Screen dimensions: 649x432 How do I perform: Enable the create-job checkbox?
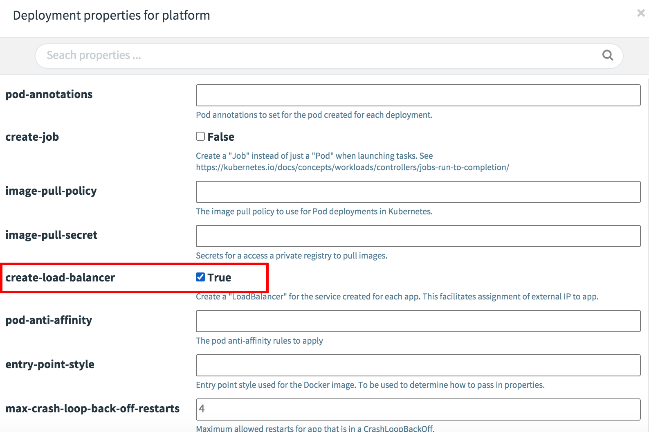pyautogui.click(x=200, y=136)
